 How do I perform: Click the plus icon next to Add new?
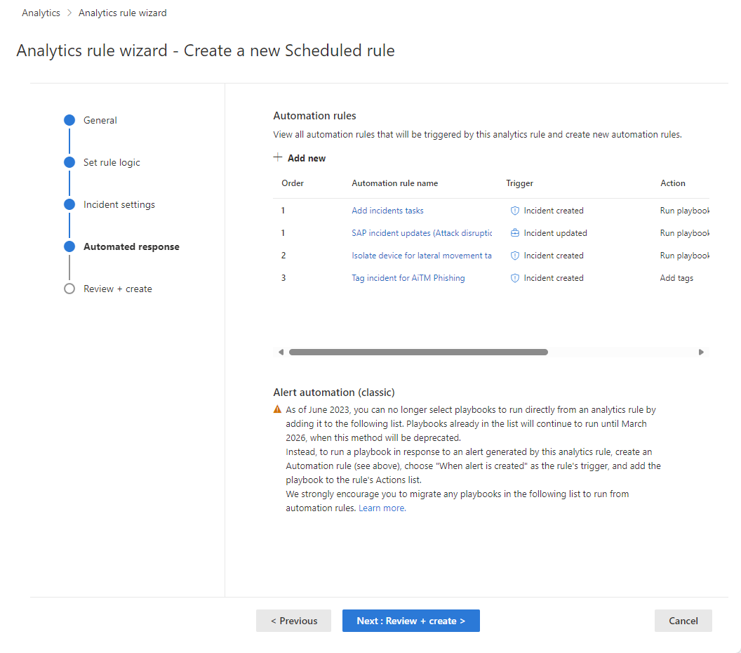click(x=279, y=157)
